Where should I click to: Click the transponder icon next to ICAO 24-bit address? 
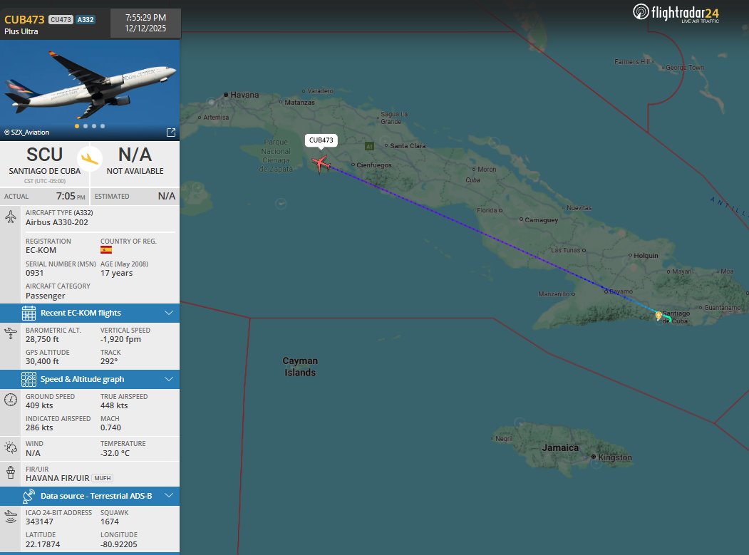pos(11,517)
